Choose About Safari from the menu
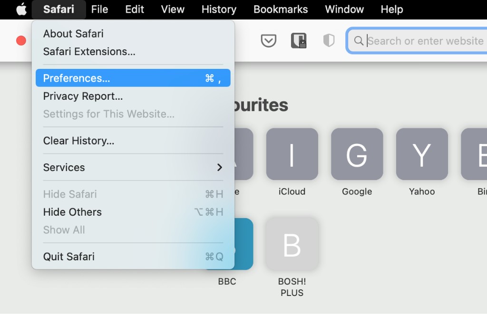The height and width of the screenshot is (314, 487). click(133, 34)
